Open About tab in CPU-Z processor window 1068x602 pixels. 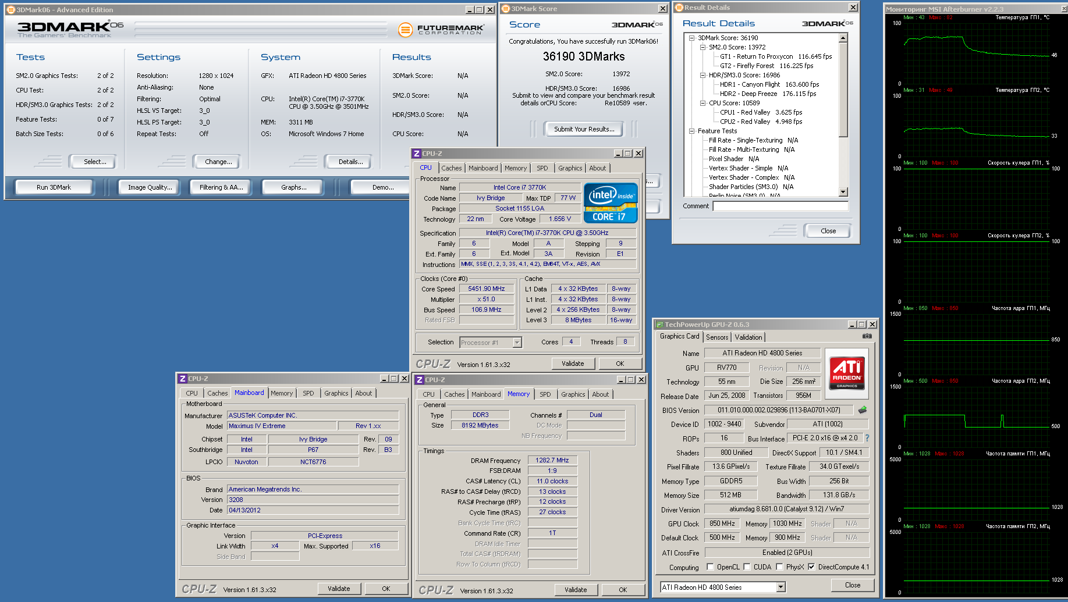point(598,168)
